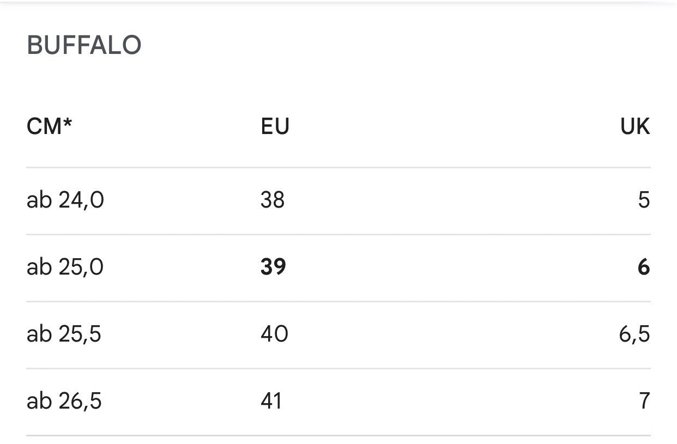The height and width of the screenshot is (444, 677).
Task: Click the 'ab 25,5' centimeter value
Action: (64, 334)
